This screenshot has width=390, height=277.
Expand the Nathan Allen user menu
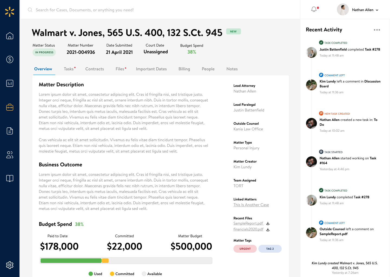pyautogui.click(x=377, y=10)
